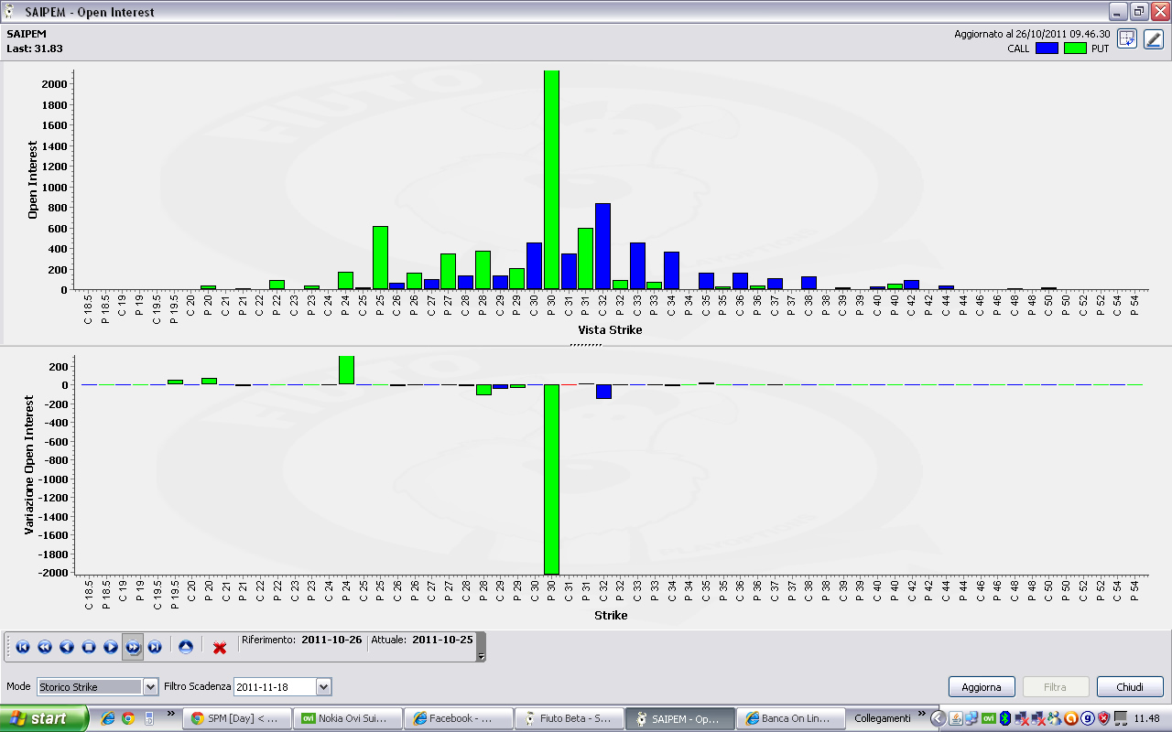Toggle the fast forward playback button
This screenshot has height=732, width=1172.
point(133,647)
